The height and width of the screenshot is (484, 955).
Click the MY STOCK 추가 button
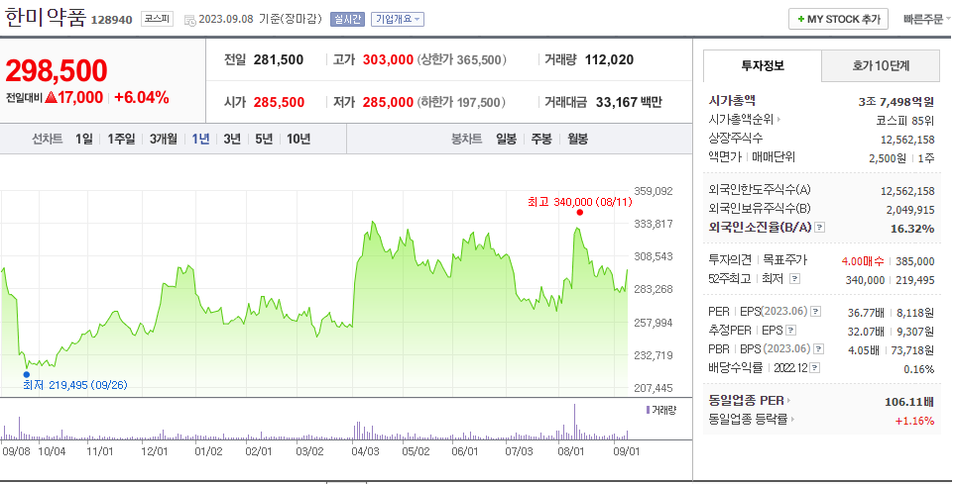tap(839, 20)
